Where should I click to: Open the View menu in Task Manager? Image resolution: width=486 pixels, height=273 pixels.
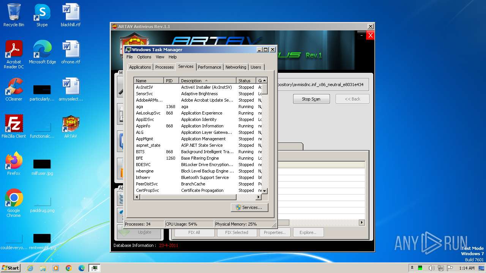click(160, 57)
